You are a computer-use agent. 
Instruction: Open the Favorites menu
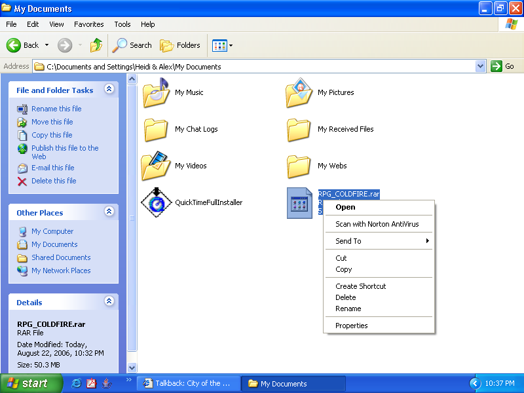tap(88, 24)
